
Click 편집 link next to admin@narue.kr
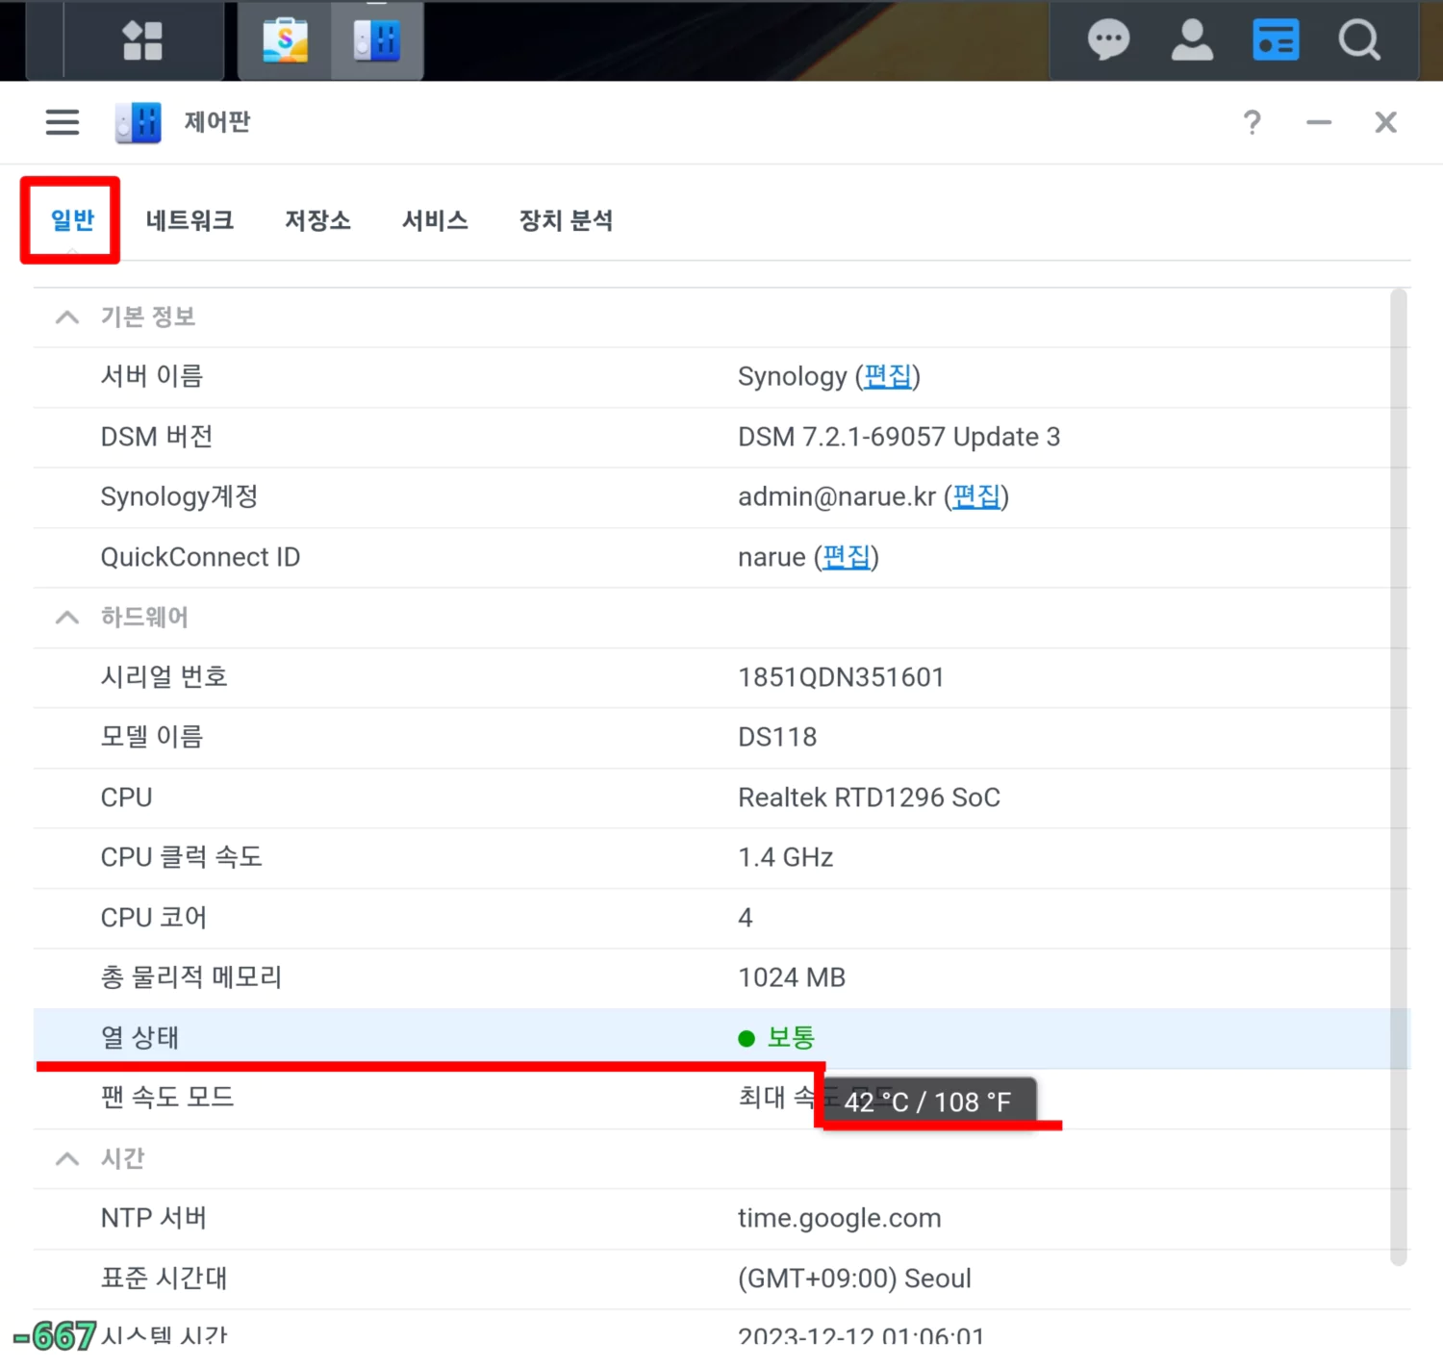point(975,496)
